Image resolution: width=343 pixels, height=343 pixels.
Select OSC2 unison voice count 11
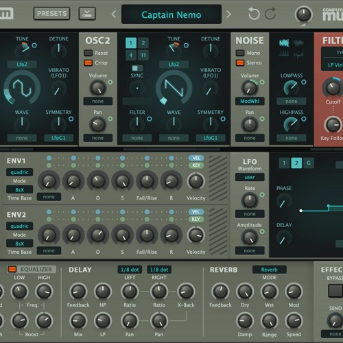(143, 55)
